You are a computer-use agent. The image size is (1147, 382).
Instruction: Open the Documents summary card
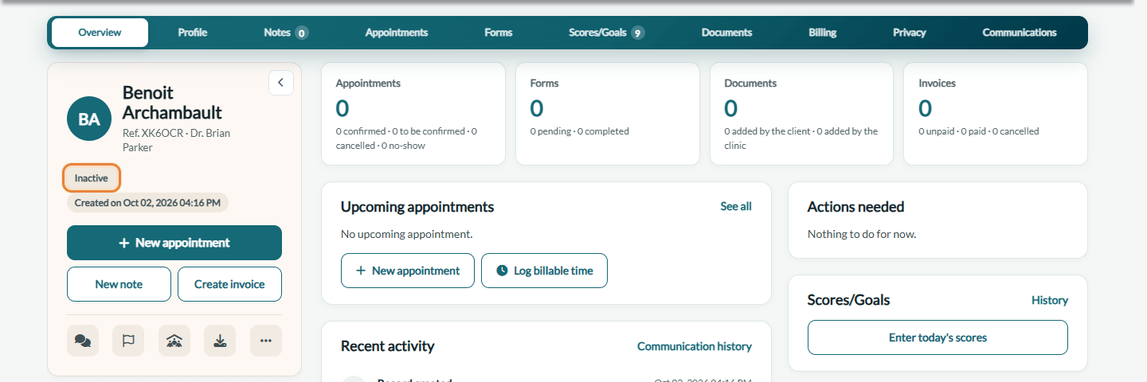pyautogui.click(x=802, y=114)
